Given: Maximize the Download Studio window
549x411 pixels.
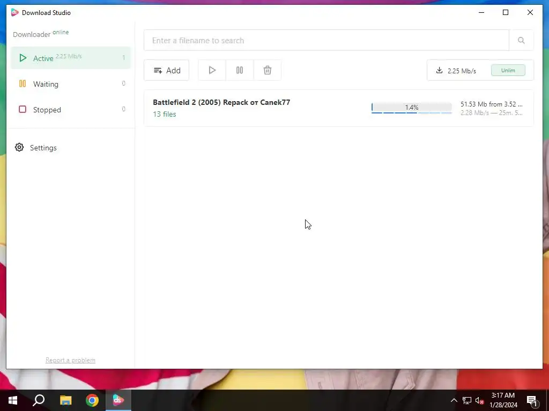Looking at the screenshot, I should click(x=506, y=13).
